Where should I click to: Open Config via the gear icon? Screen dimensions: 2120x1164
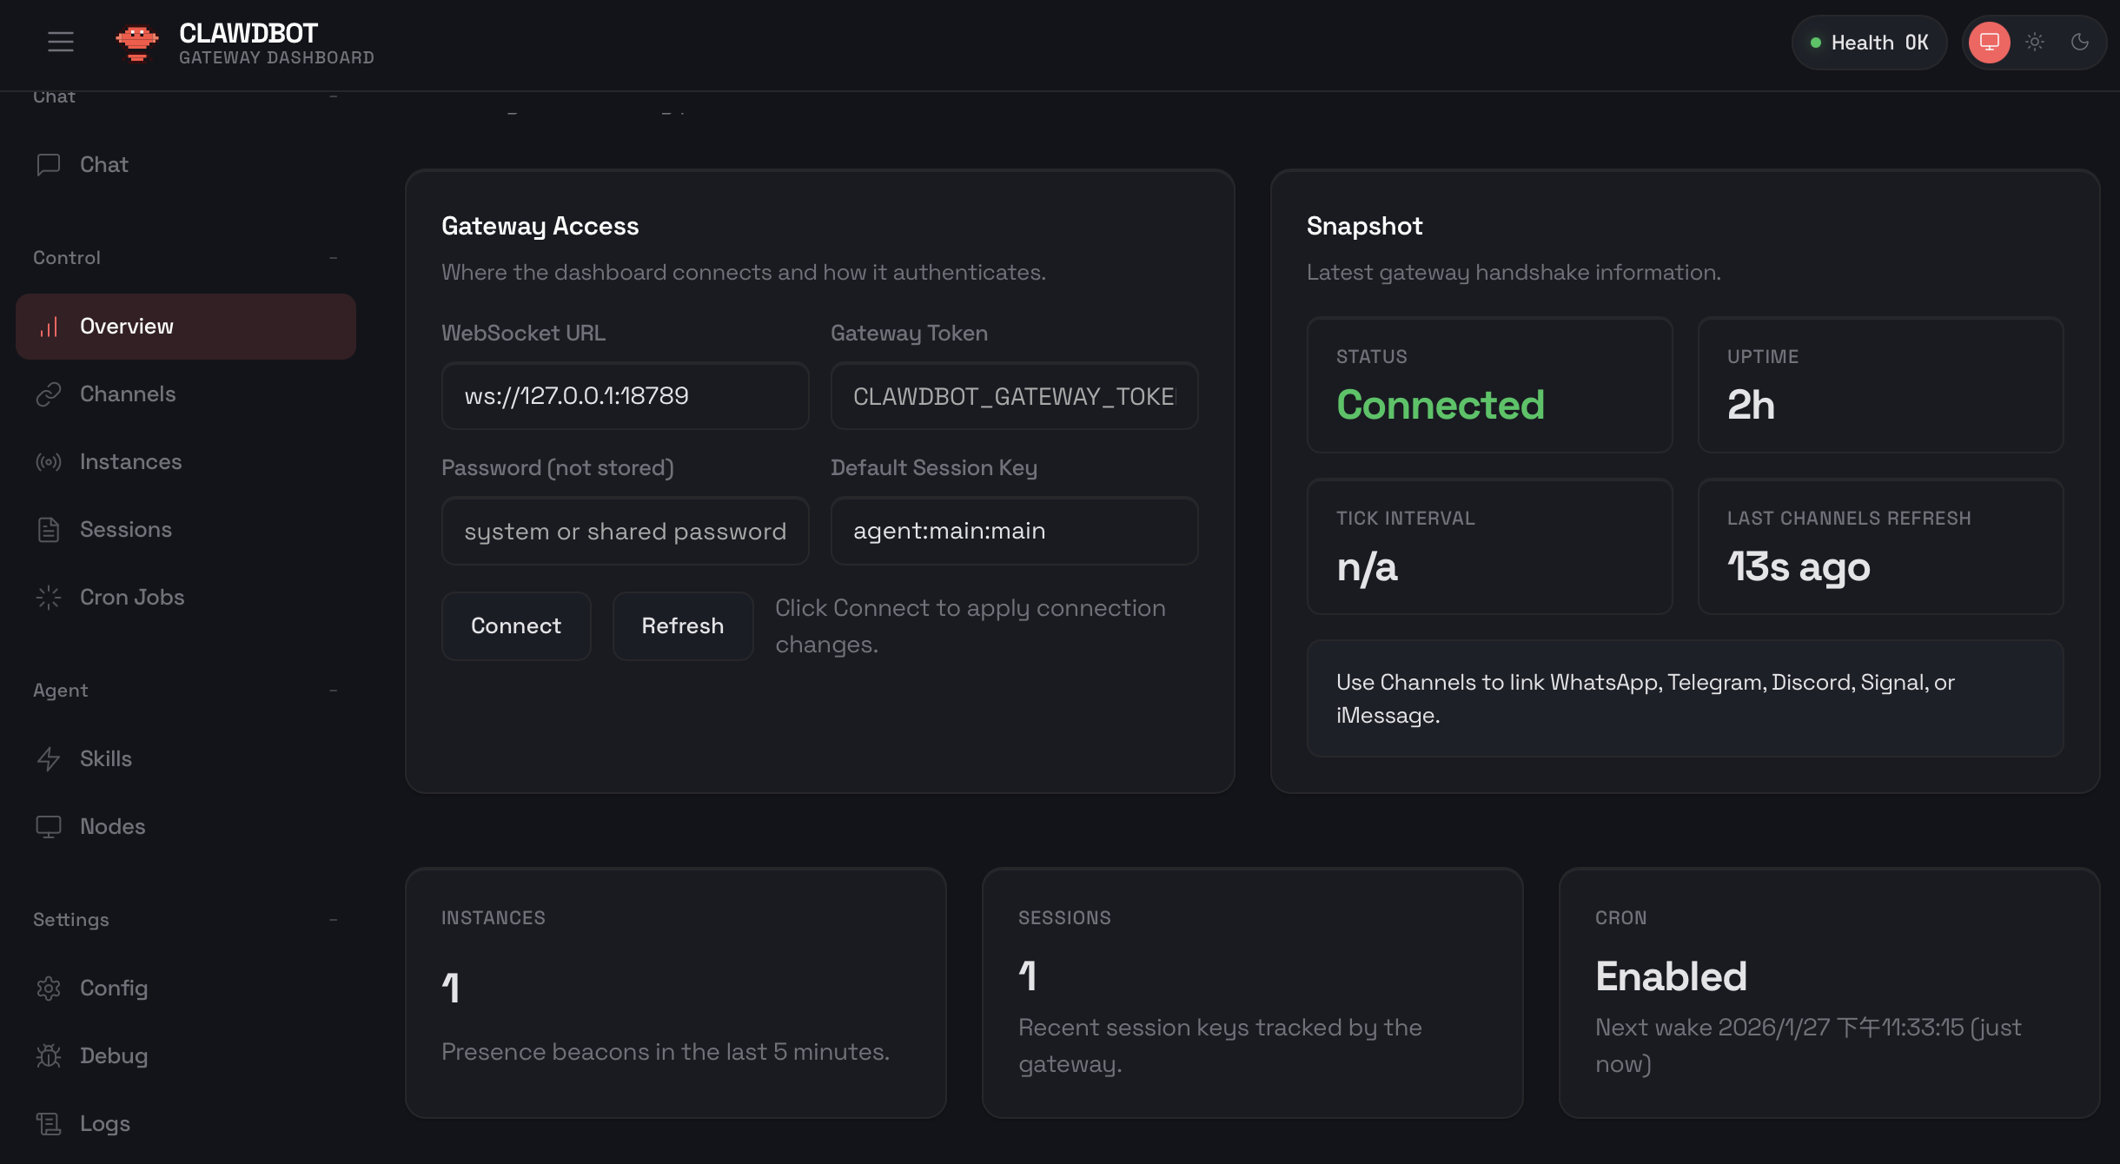[48, 988]
